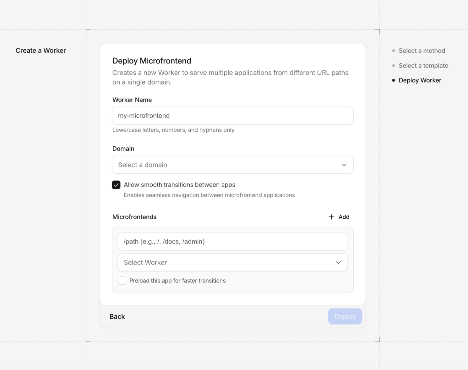Select the Deploy Worker step label
Image resolution: width=468 pixels, height=370 pixels.
(x=420, y=80)
